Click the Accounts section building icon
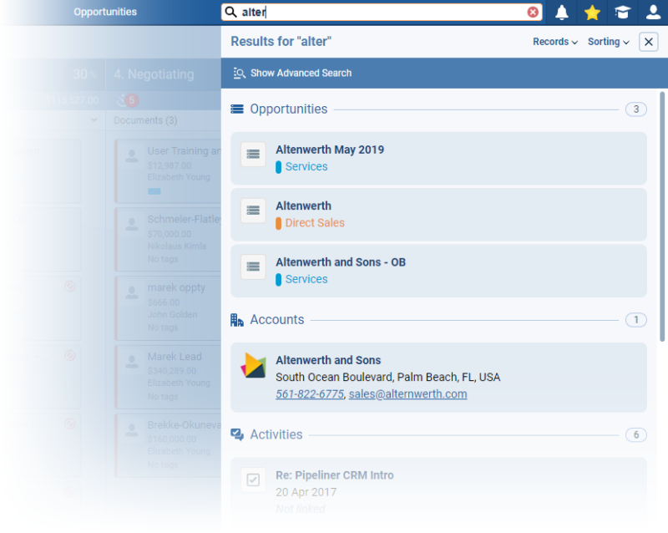The image size is (668, 533). pyautogui.click(x=237, y=320)
